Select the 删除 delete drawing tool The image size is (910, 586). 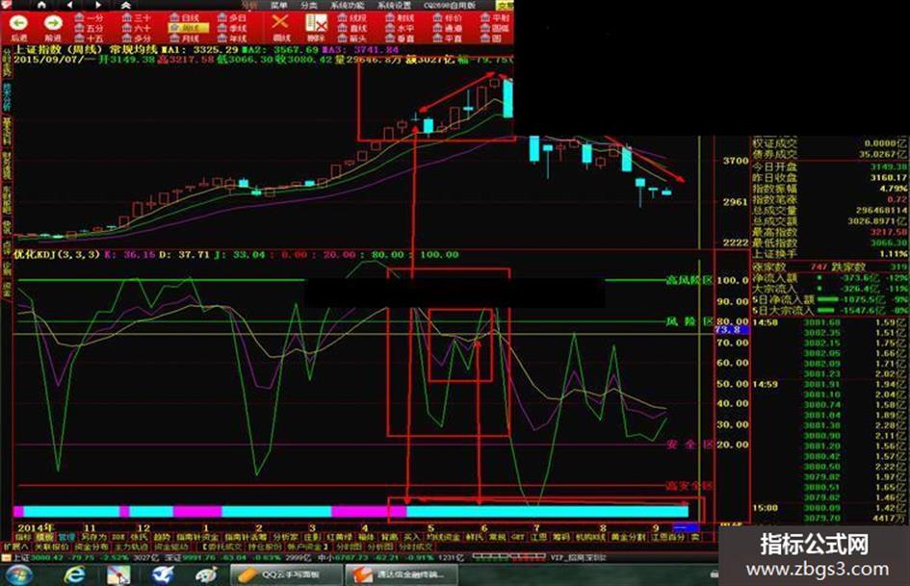point(316,27)
